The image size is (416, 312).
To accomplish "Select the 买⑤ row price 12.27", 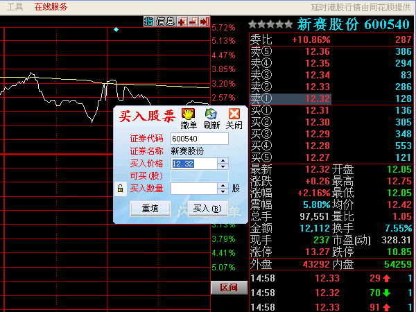I will [x=318, y=157].
